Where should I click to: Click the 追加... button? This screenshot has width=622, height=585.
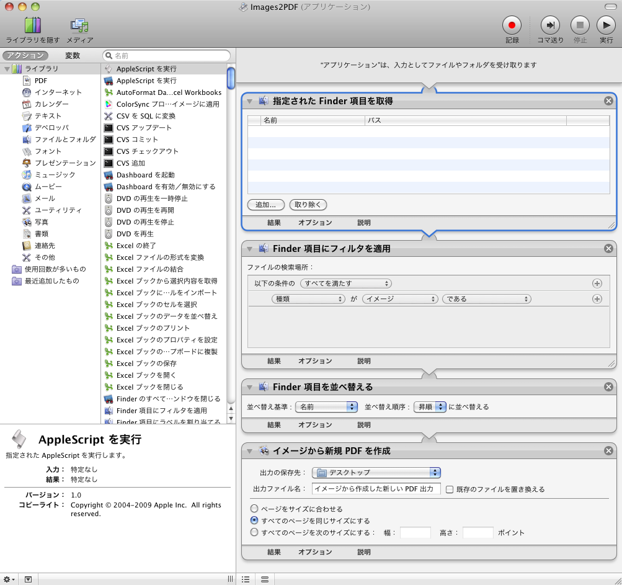coord(266,205)
